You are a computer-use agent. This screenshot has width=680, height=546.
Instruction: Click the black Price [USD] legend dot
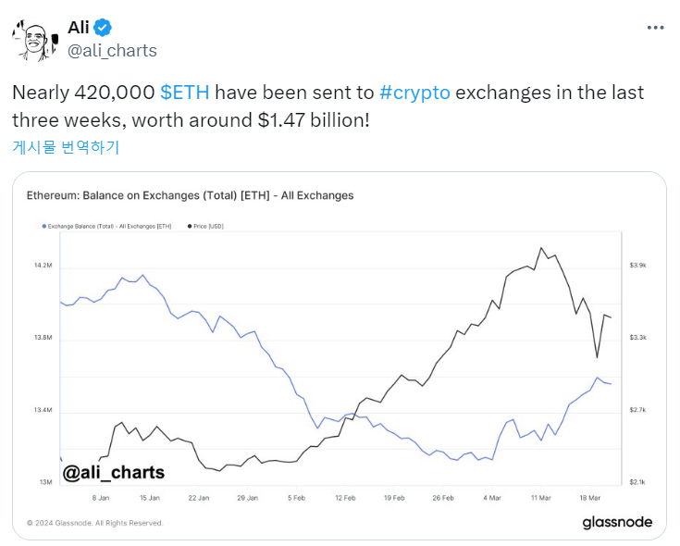189,226
